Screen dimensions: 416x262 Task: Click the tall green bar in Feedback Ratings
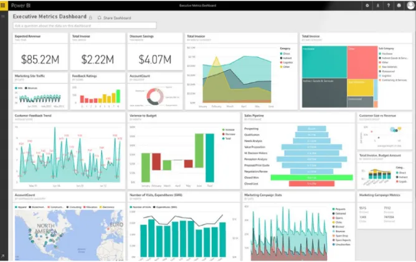[x=118, y=96]
